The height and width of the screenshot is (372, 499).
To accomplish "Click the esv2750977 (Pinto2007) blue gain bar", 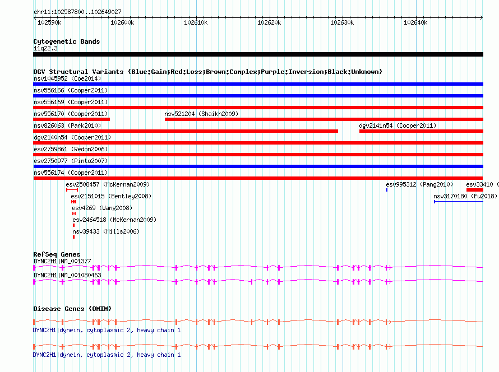I will coord(258,166).
